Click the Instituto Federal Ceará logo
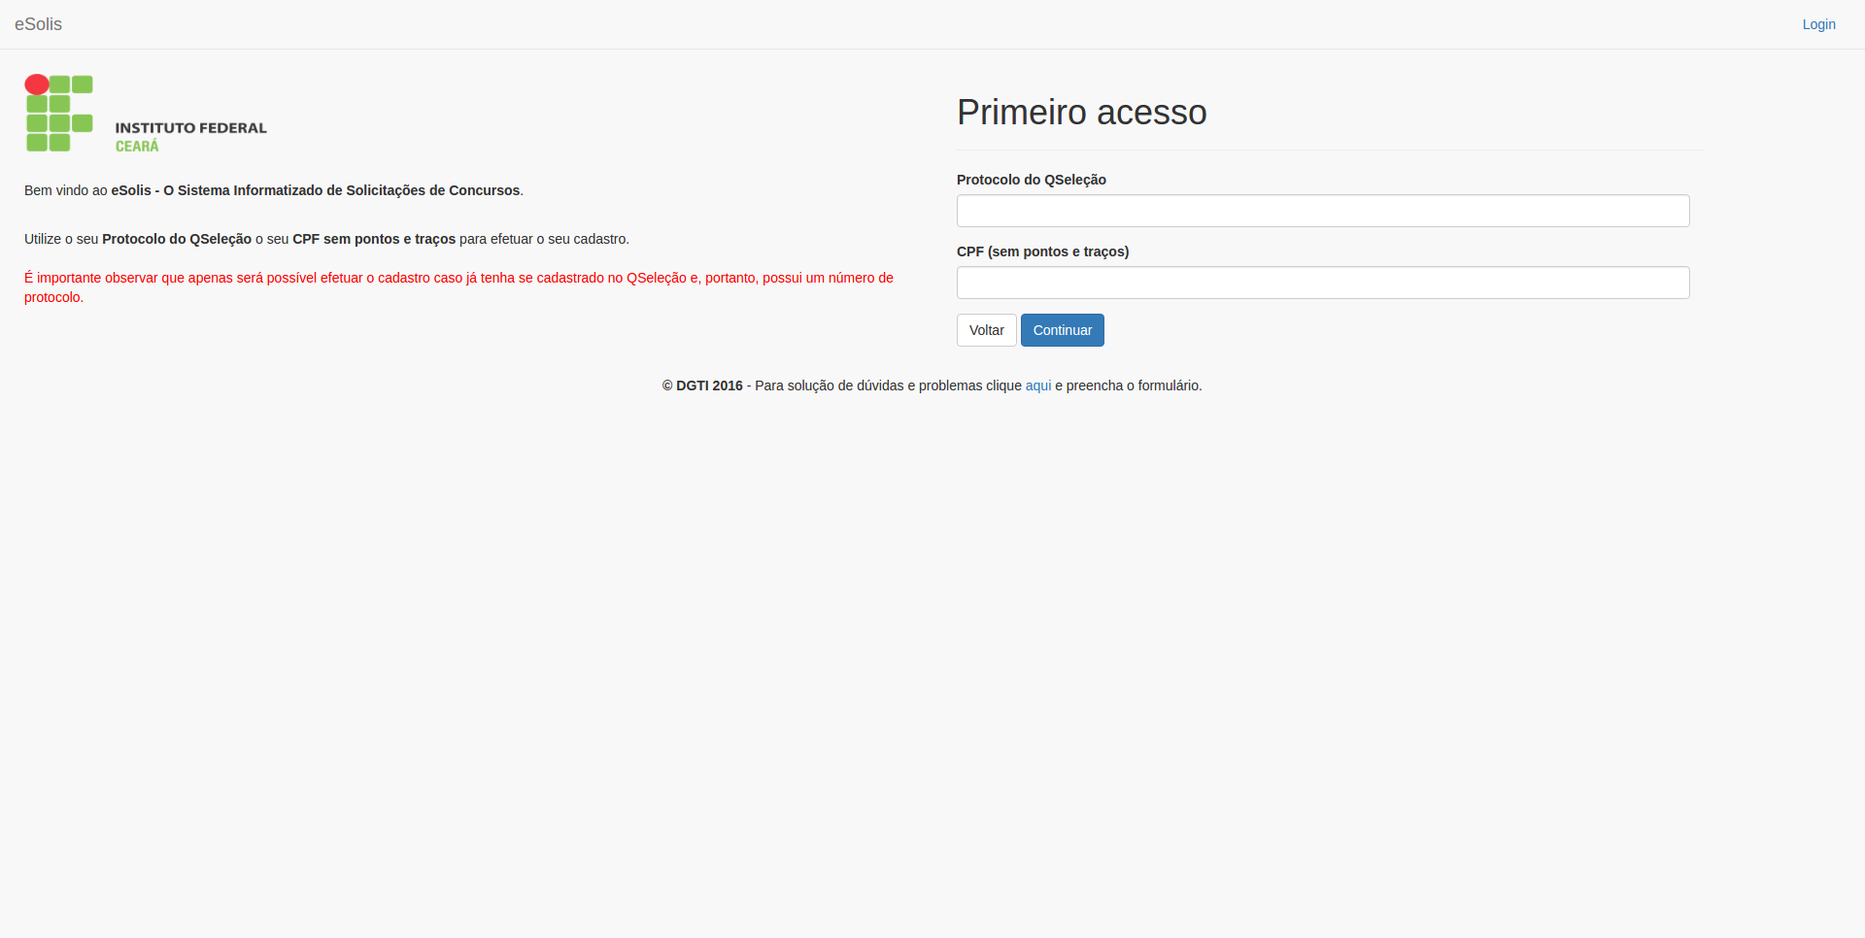The image size is (1865, 938). (x=146, y=114)
